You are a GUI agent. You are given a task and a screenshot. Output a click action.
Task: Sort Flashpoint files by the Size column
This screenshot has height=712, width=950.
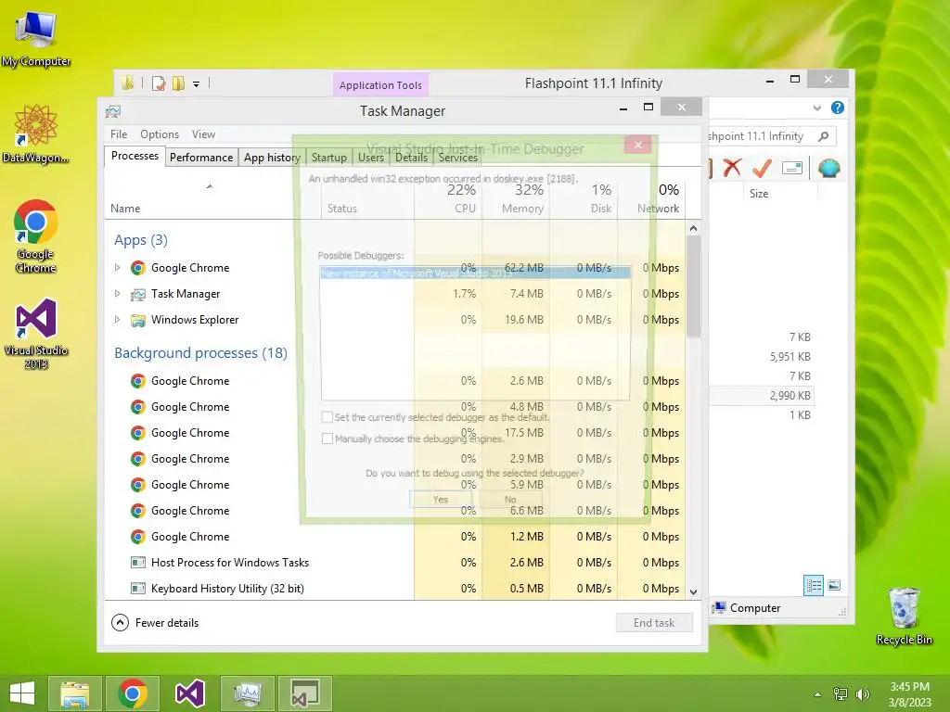779,194
